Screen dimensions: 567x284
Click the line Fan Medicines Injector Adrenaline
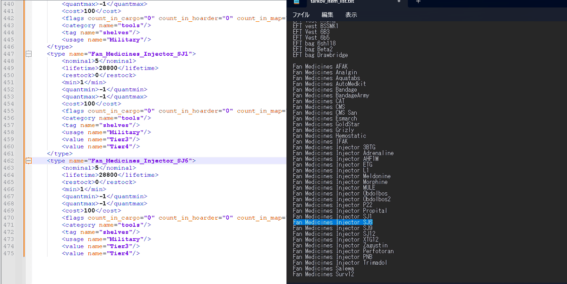(343, 153)
